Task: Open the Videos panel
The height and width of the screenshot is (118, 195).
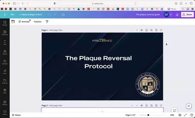Action: (x=5, y=113)
